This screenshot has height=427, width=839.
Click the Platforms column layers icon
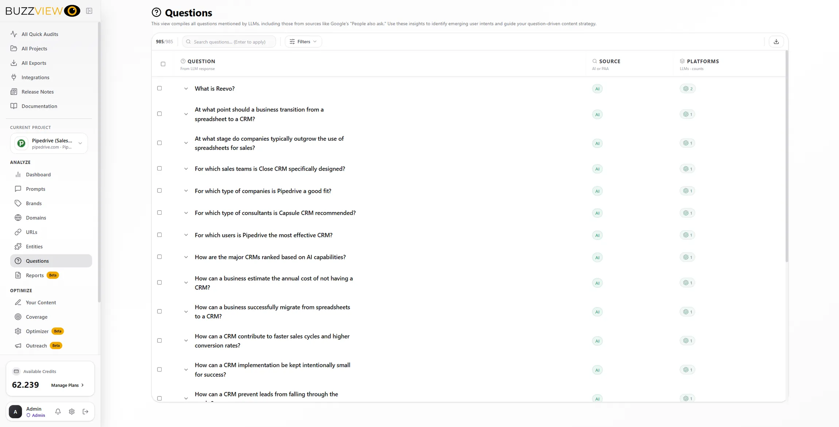click(682, 61)
